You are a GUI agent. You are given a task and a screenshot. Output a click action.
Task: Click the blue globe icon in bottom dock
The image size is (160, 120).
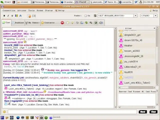[18, 118]
